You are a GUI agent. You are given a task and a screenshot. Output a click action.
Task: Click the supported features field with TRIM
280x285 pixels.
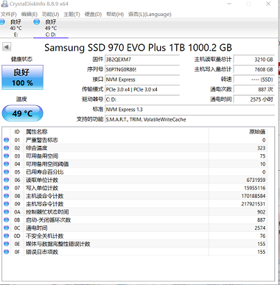click(x=190, y=120)
